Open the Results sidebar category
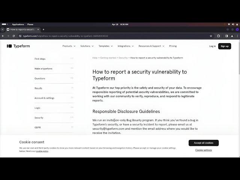This screenshot has width=240, height=180. [x=54, y=88]
